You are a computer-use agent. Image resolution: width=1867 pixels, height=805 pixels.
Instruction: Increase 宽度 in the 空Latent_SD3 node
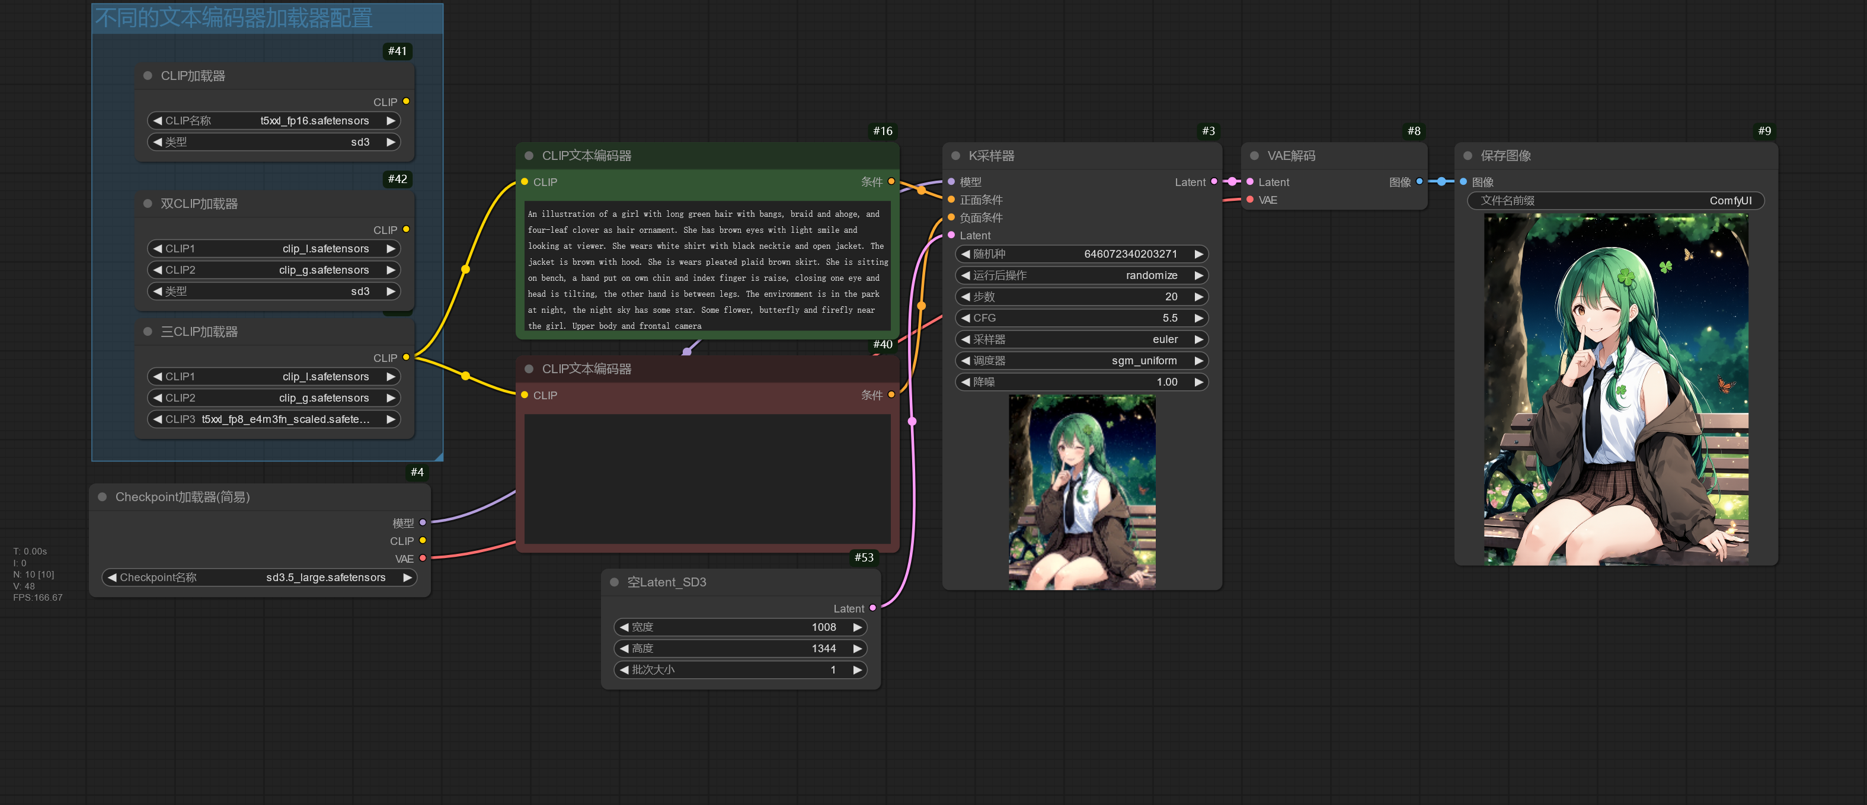[x=859, y=627]
